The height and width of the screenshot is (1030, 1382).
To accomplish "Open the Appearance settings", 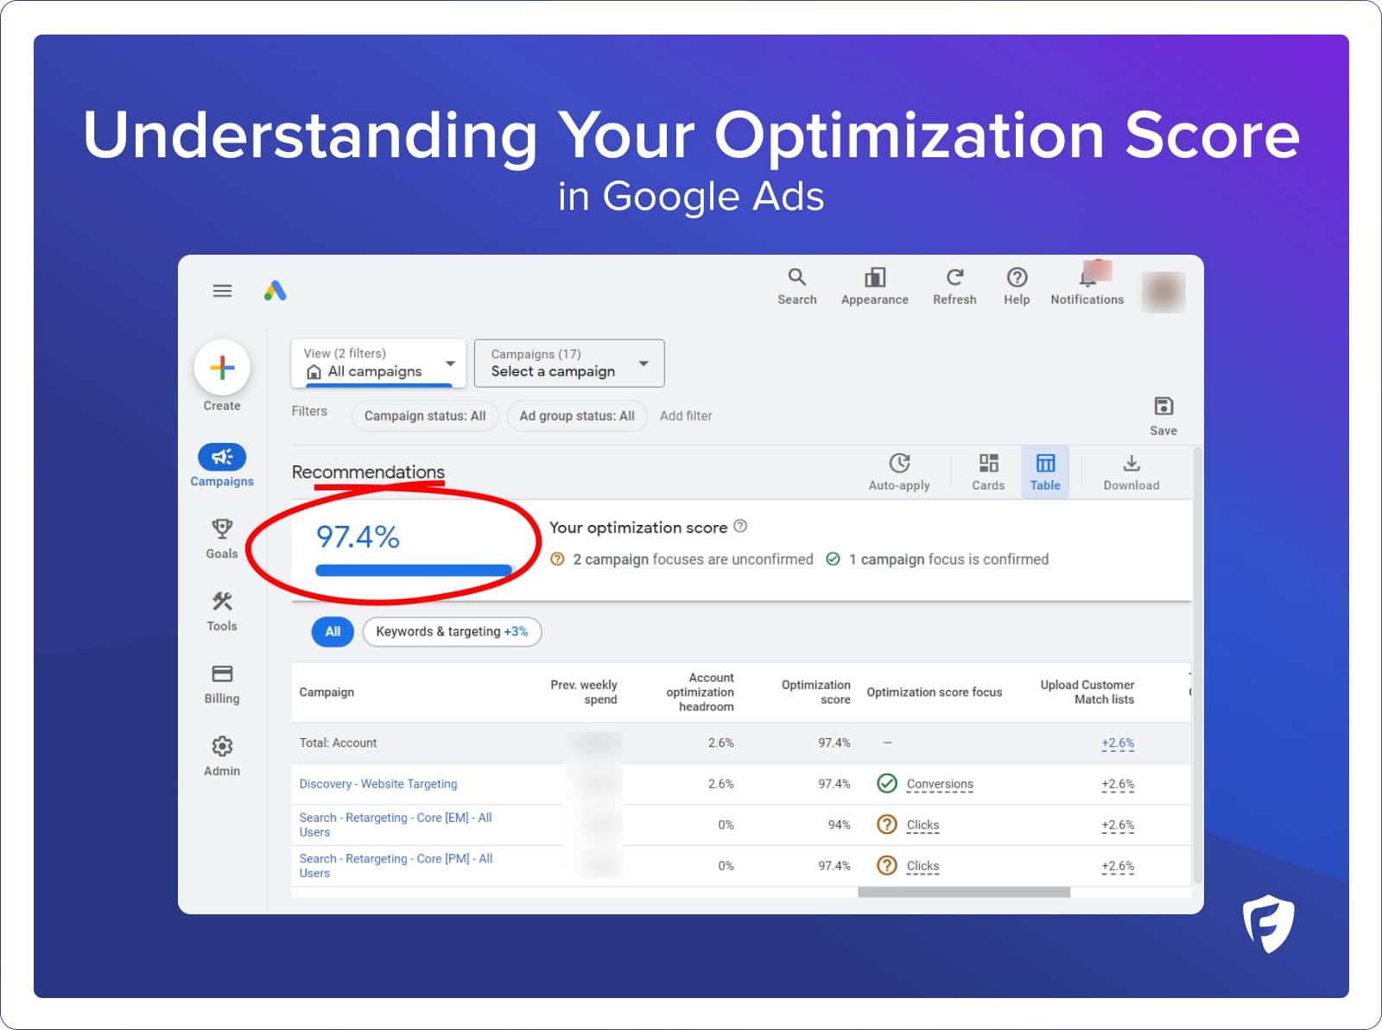I will click(874, 287).
